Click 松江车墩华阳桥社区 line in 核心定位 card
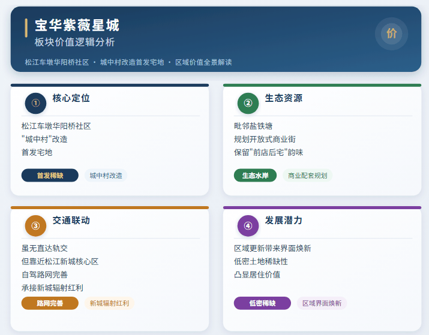The width and height of the screenshot is (429, 335). pyautogui.click(x=56, y=126)
